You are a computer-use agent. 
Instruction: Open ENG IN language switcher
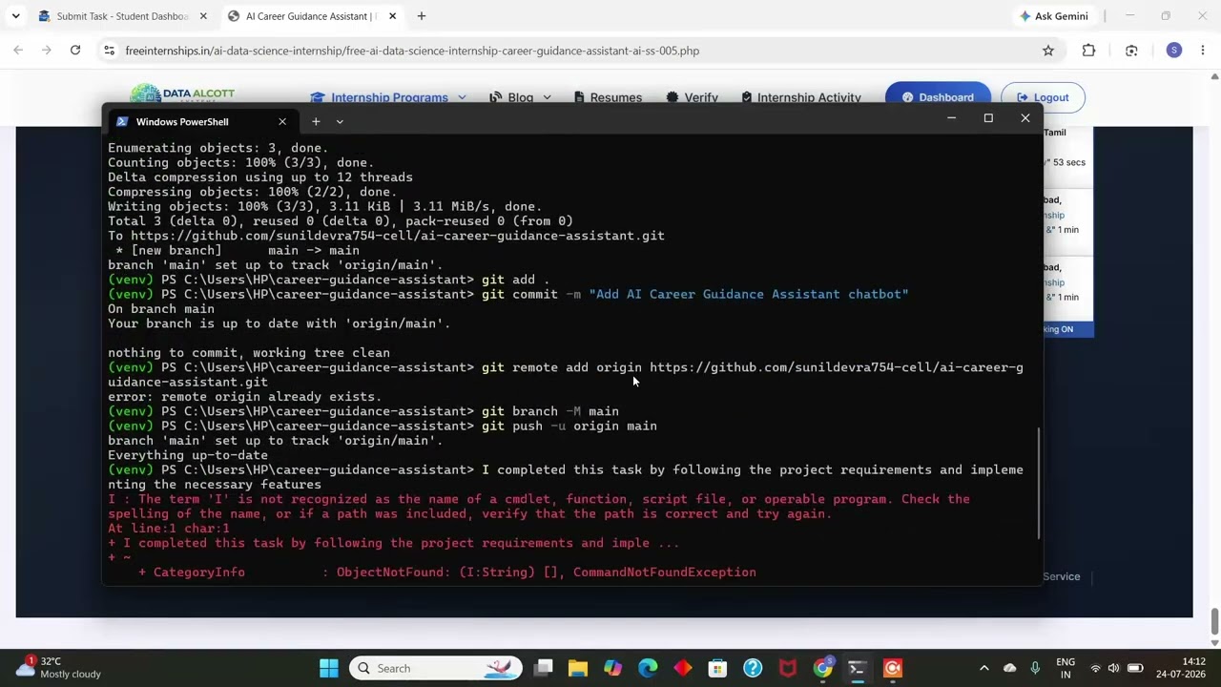pos(1066,668)
